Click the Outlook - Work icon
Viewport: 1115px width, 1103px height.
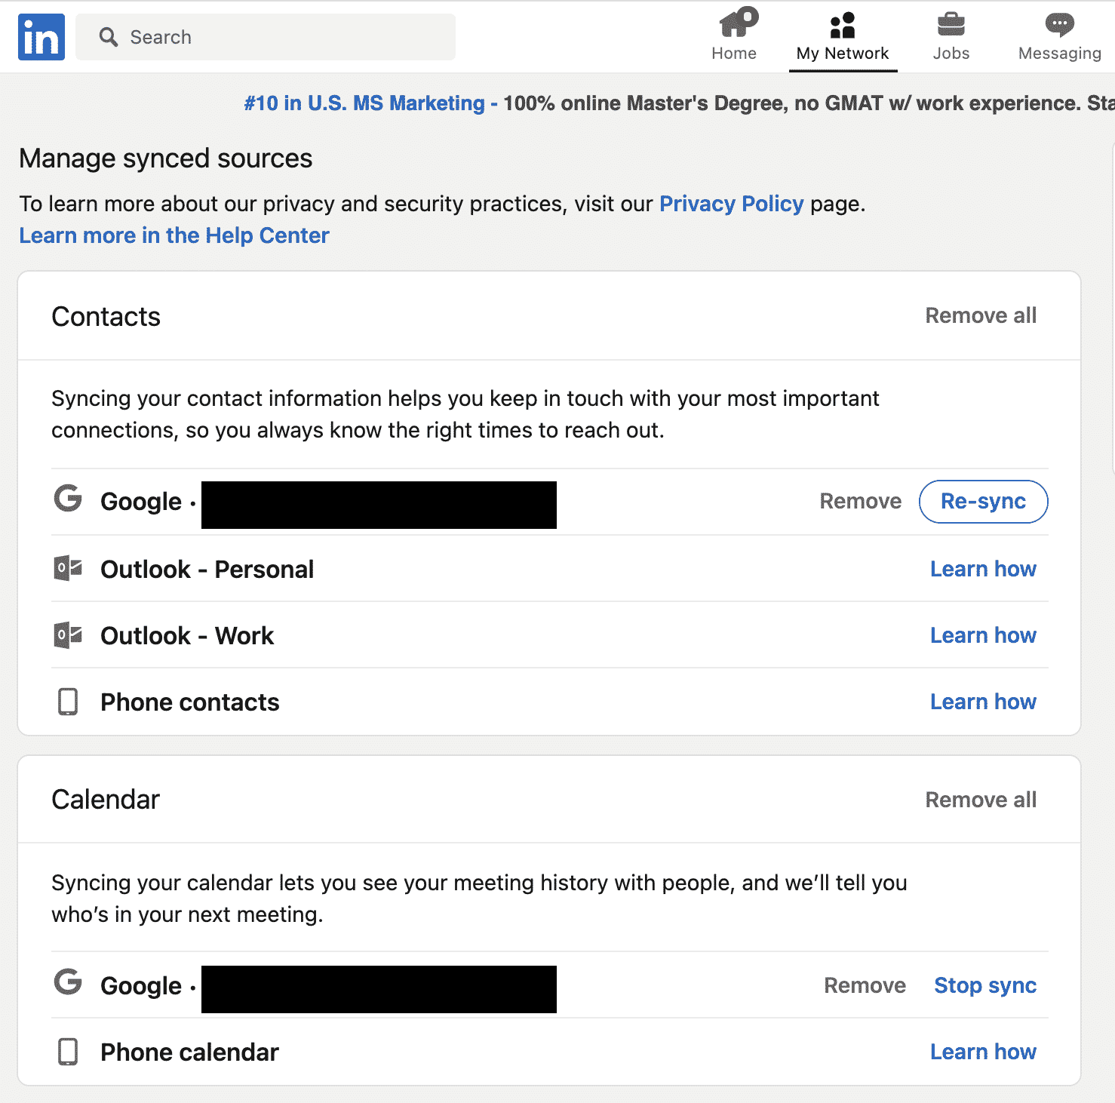[68, 635]
